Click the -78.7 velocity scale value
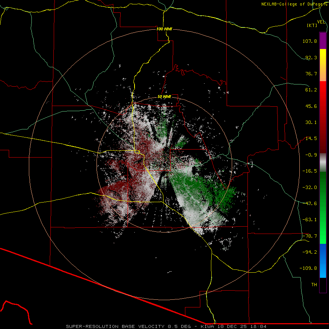 point(310,236)
